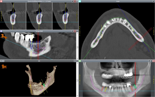Click the middle cross-section slice thumbnail
The width and height of the screenshot is (155, 97).
[39, 16]
